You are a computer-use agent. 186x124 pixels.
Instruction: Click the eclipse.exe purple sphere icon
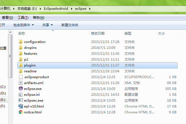click(21, 89)
